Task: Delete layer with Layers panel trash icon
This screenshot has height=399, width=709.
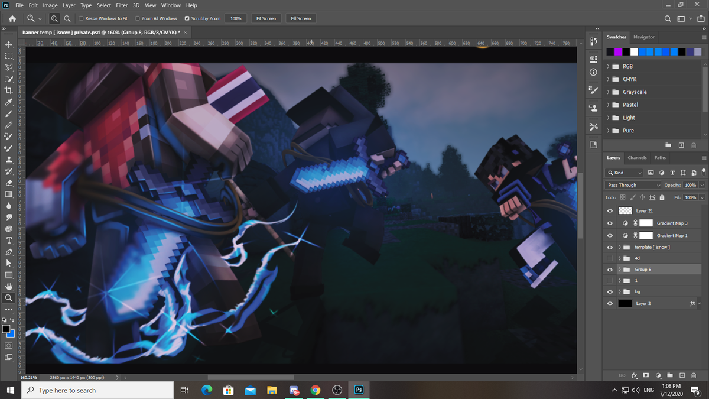Action: coord(694,375)
